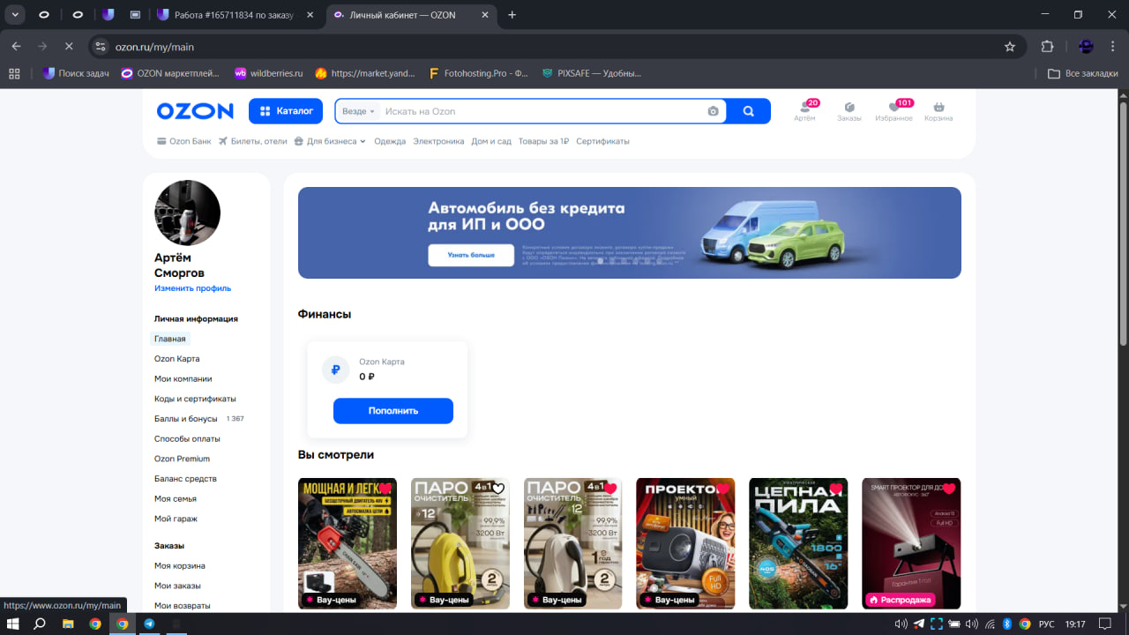Open the Корзина cart icon

[x=938, y=111]
